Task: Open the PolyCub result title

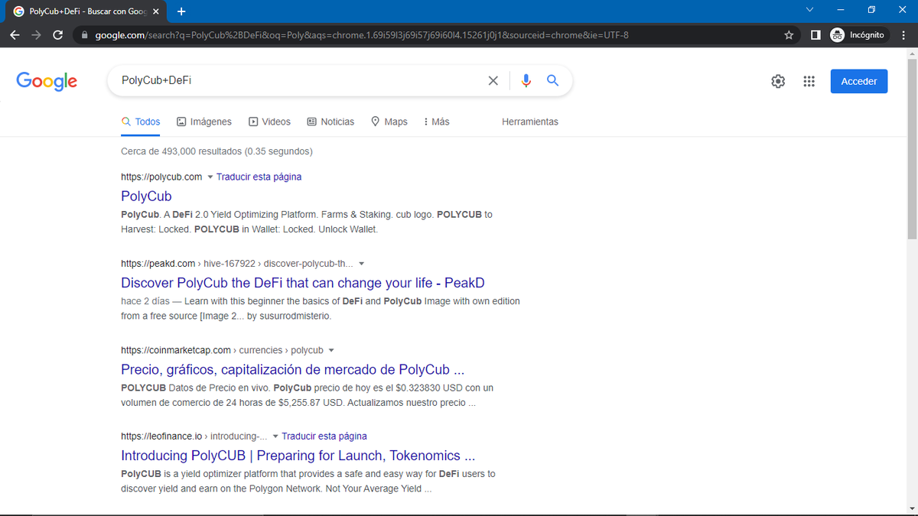Action: pos(146,196)
